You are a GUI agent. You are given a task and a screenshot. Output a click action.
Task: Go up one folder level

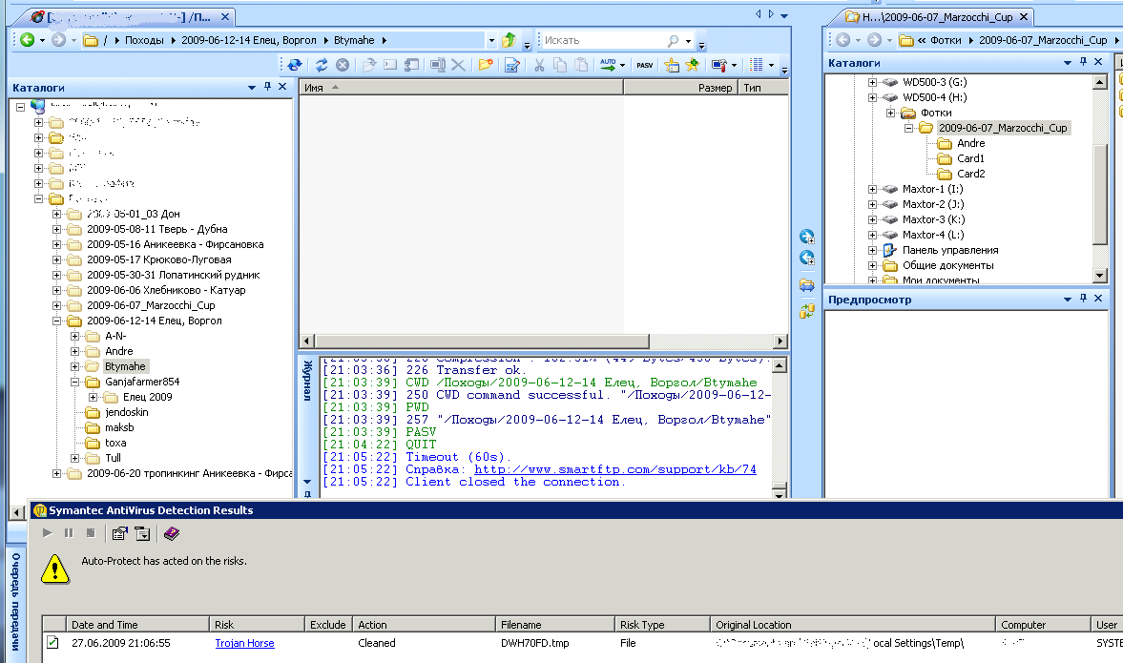(x=509, y=40)
